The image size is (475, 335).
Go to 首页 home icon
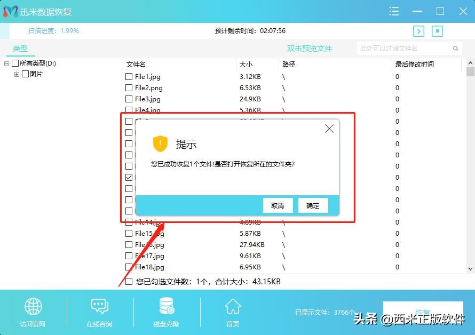pyautogui.click(x=233, y=306)
